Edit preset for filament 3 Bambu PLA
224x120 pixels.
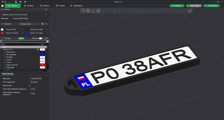click(23, 33)
